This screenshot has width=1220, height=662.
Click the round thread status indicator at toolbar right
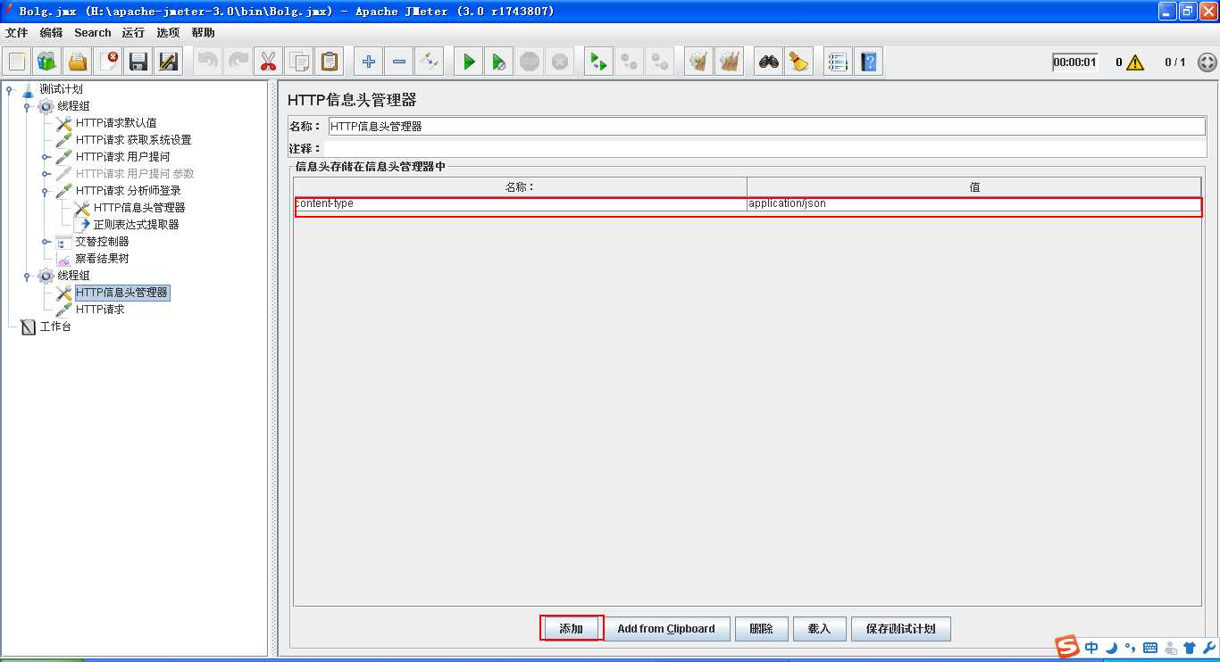click(1207, 62)
